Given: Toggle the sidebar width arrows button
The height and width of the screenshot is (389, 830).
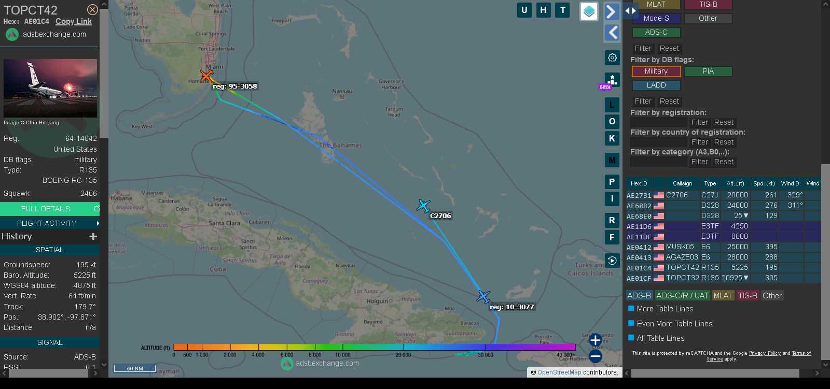Looking at the screenshot, I should 630,10.
